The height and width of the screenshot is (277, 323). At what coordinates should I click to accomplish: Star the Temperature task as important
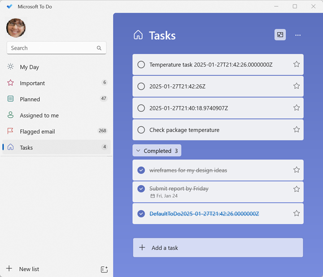click(297, 64)
